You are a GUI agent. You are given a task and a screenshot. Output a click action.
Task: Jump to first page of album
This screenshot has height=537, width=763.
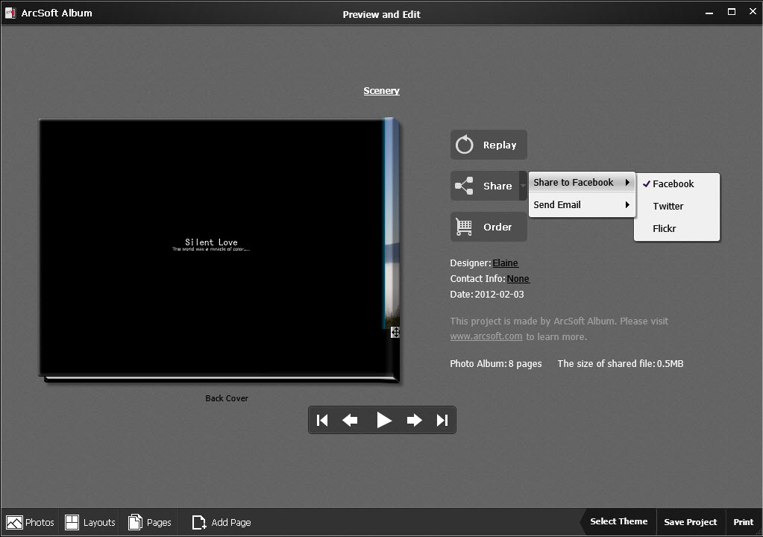click(x=322, y=420)
